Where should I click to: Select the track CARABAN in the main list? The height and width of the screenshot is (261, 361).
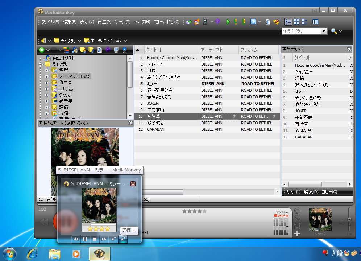207,129
